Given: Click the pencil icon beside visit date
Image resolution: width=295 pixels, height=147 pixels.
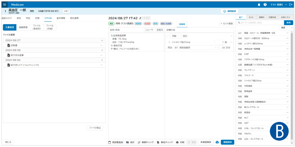Looking at the screenshot, I should (140, 18).
